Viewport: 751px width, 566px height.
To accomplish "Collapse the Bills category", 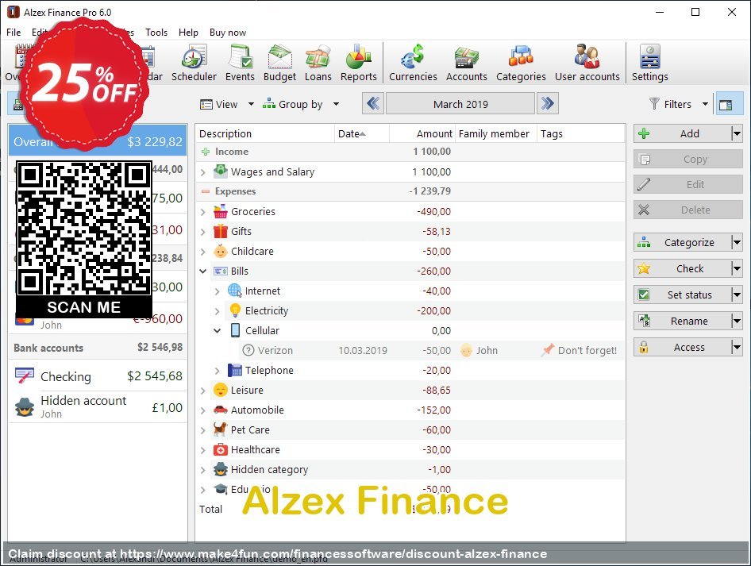I will [x=203, y=271].
